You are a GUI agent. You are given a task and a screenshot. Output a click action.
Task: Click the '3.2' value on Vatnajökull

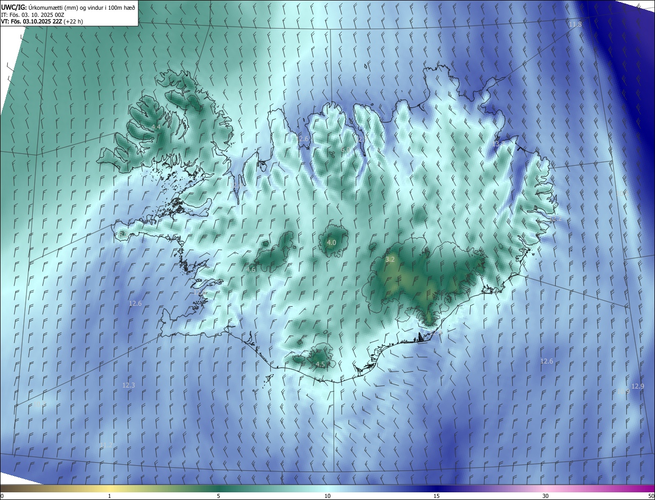pos(390,260)
